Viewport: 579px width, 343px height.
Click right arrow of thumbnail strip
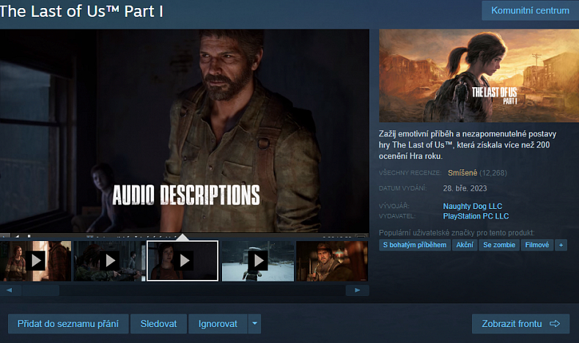[x=357, y=290]
